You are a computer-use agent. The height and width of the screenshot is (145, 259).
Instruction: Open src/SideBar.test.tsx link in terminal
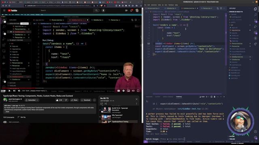click(189, 109)
